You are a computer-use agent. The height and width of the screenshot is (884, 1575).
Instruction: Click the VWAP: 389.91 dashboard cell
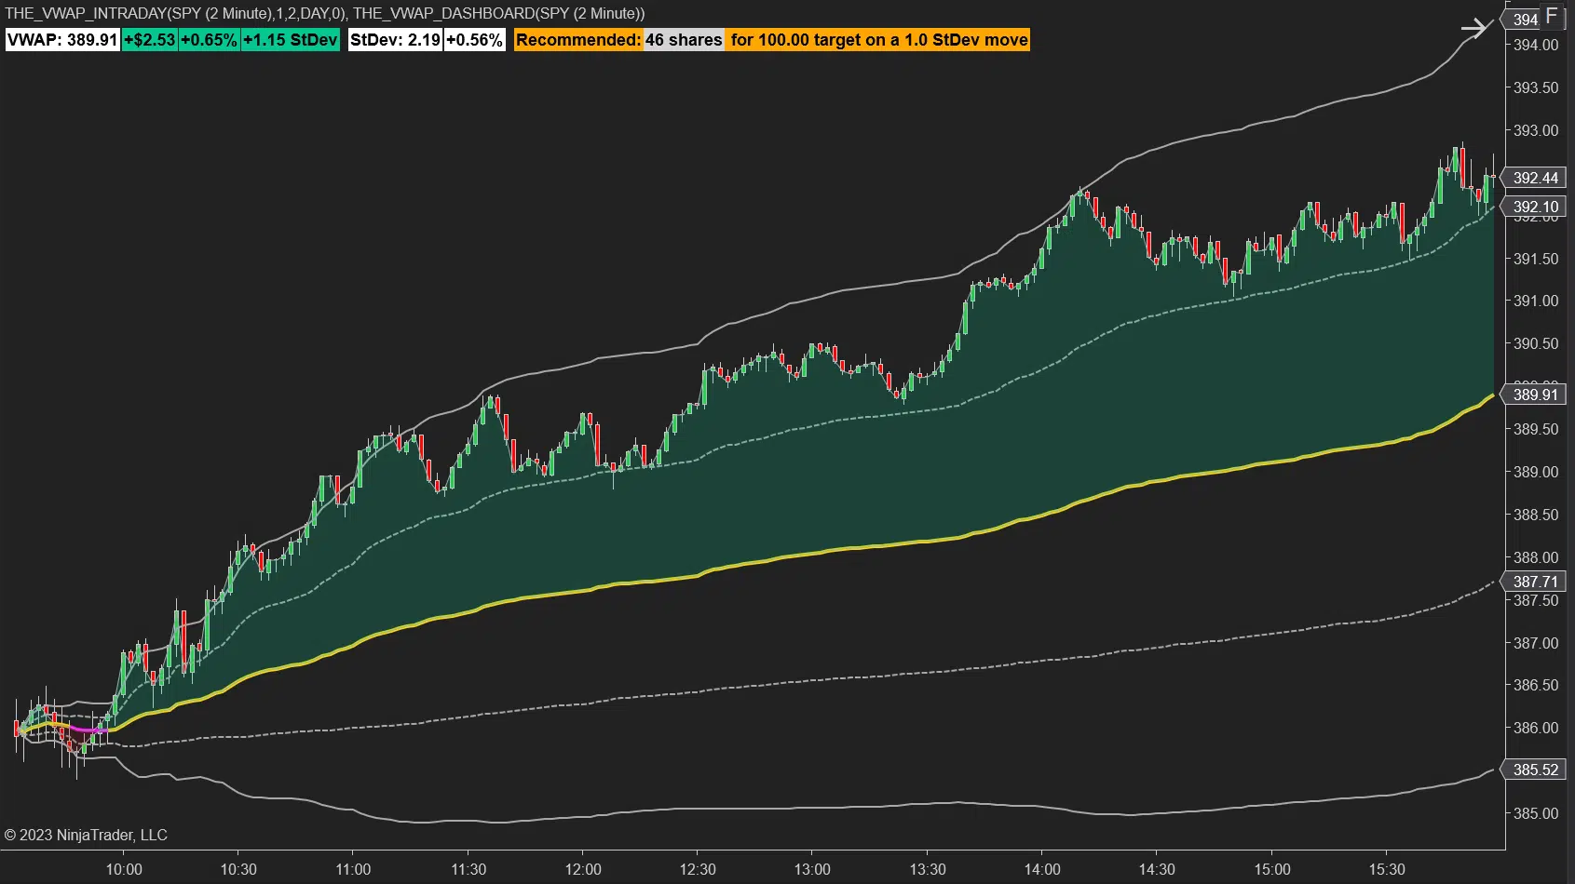coord(62,40)
